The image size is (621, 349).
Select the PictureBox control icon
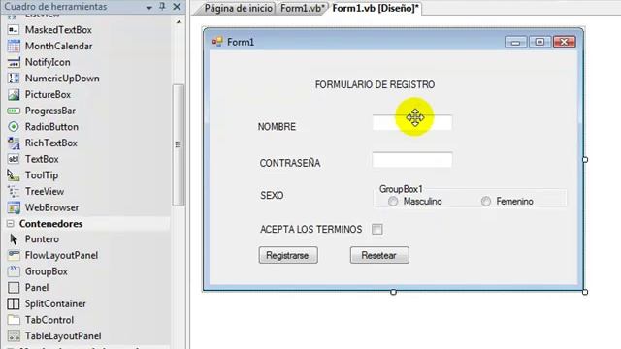point(14,95)
